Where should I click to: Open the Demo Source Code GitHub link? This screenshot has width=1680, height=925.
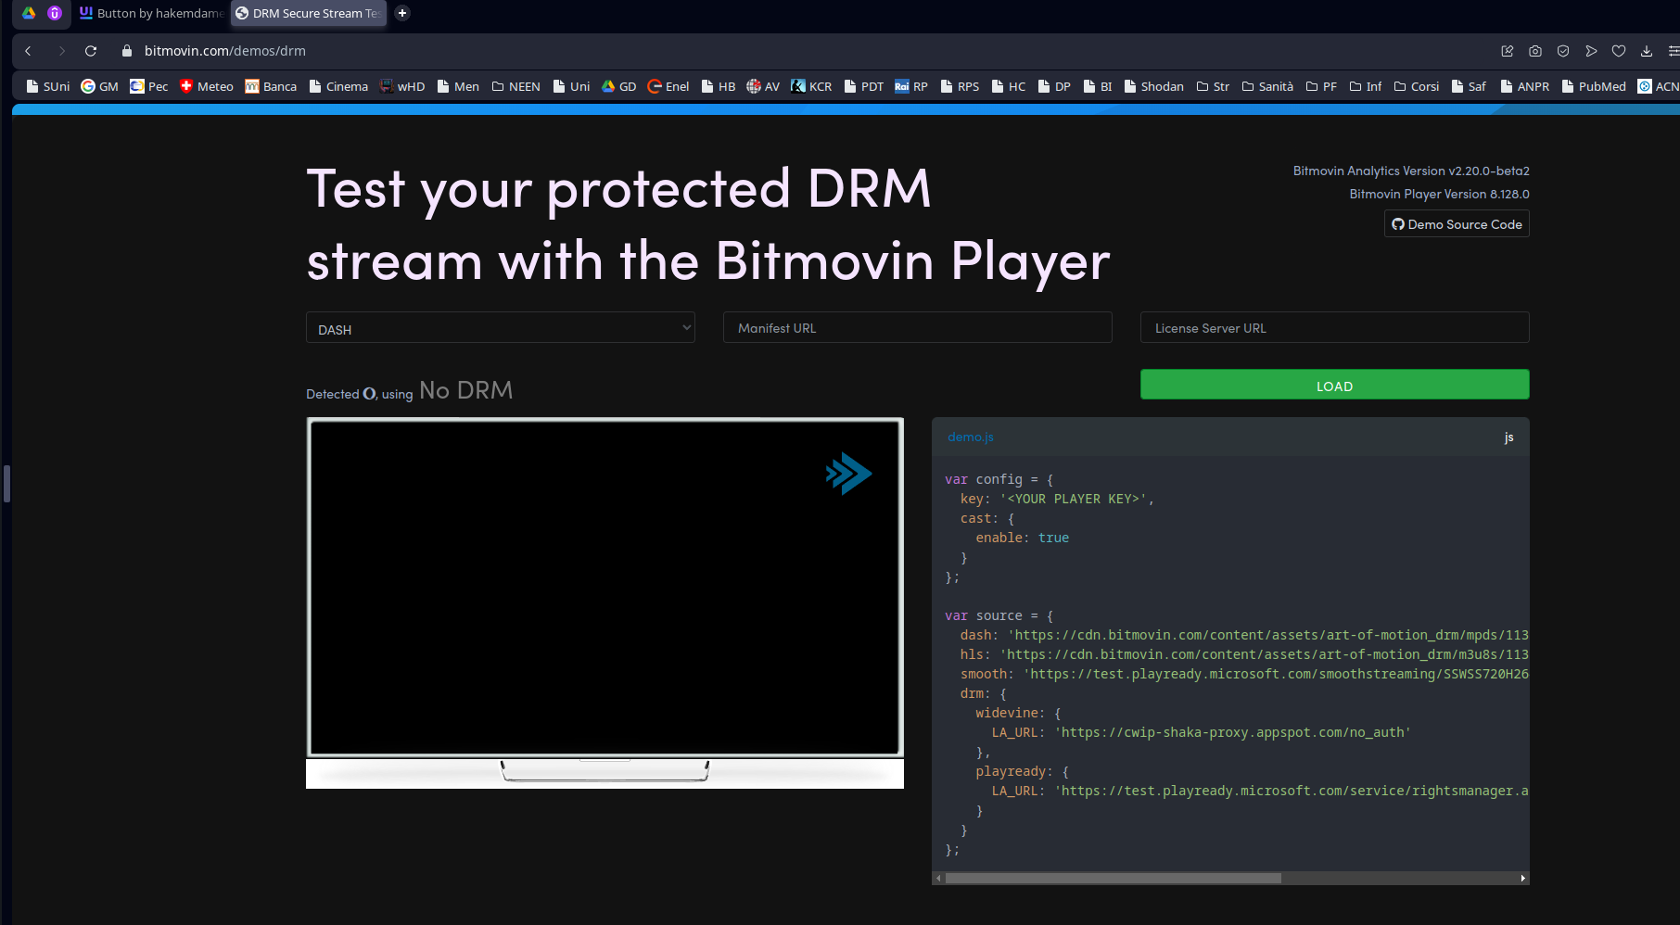coord(1457,224)
